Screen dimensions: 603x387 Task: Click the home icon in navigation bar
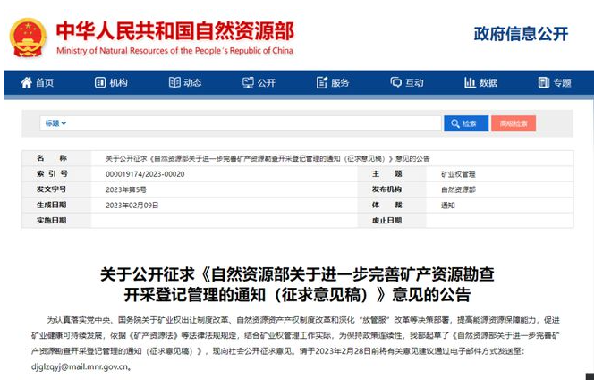point(26,83)
